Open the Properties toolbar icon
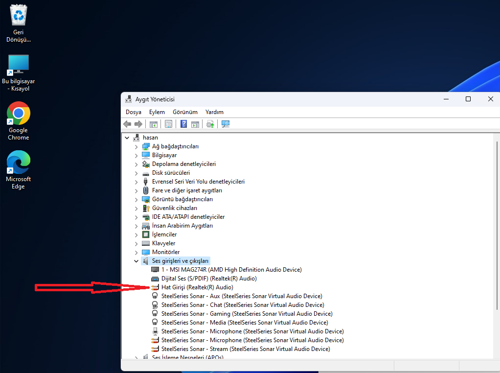This screenshot has width=500, height=373. (168, 124)
